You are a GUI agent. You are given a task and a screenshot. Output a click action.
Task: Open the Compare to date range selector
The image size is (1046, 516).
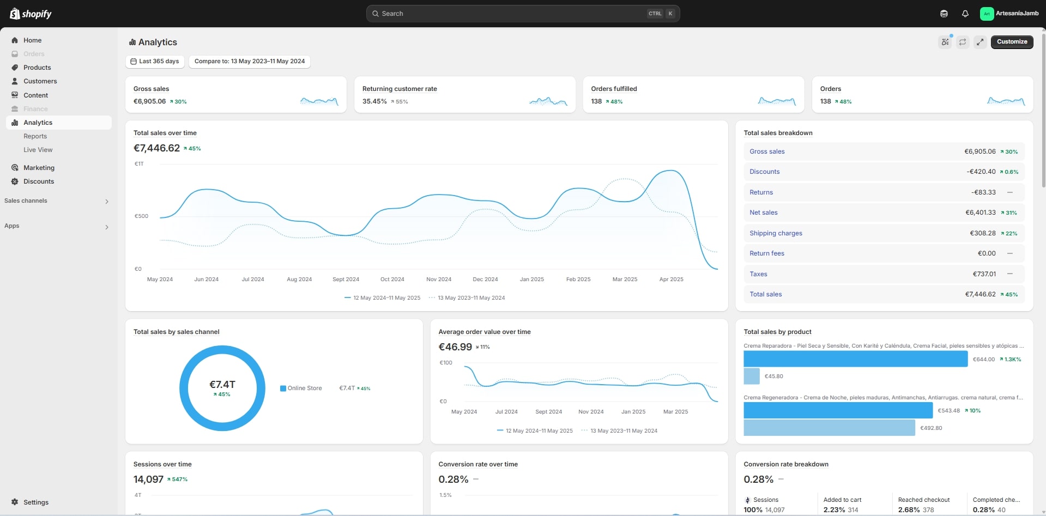[x=250, y=62]
